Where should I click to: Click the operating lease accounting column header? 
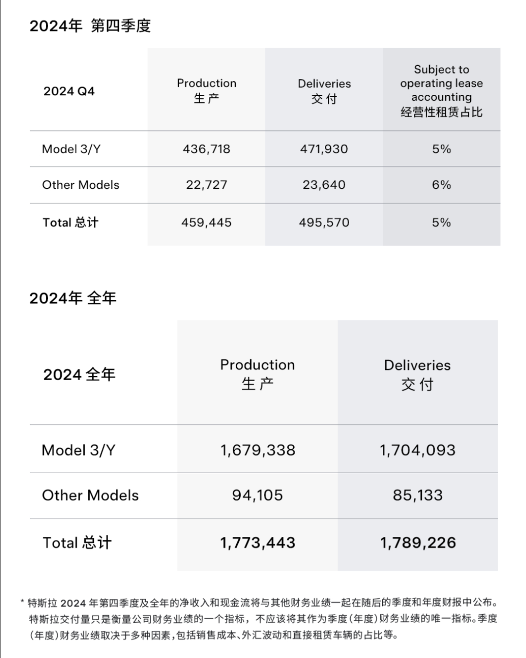pos(441,91)
